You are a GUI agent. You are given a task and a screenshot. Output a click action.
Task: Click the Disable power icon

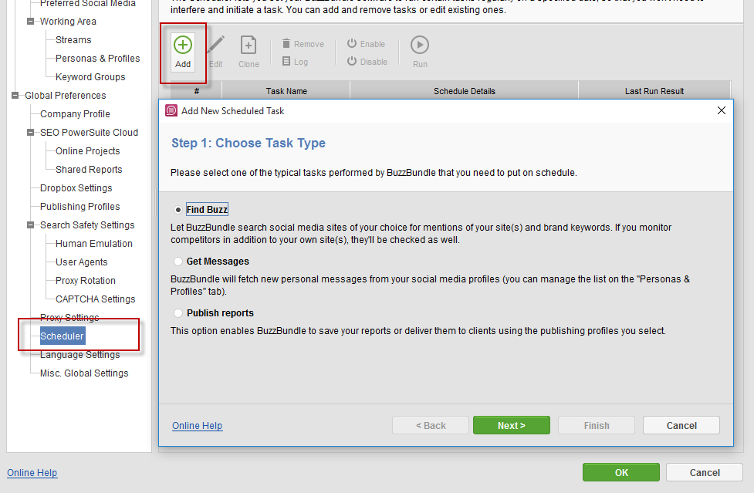pyautogui.click(x=352, y=62)
